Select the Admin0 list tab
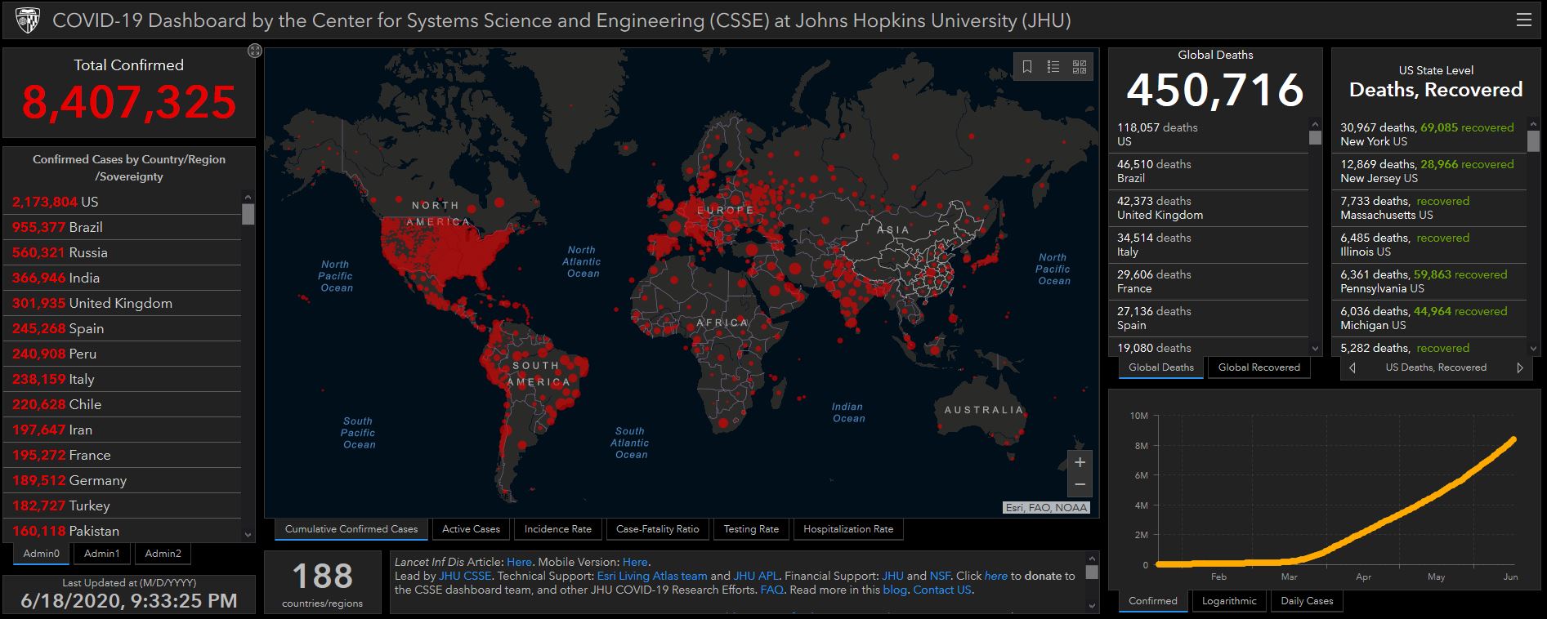 pyautogui.click(x=42, y=554)
